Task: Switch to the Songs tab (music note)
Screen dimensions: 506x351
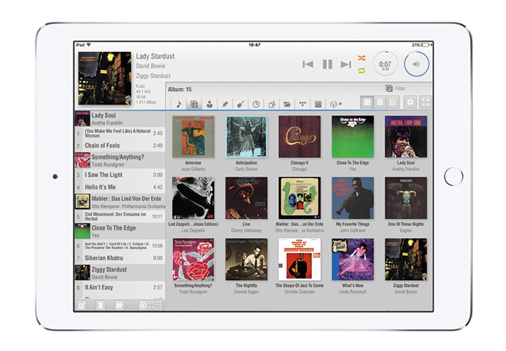Action: pos(178,104)
